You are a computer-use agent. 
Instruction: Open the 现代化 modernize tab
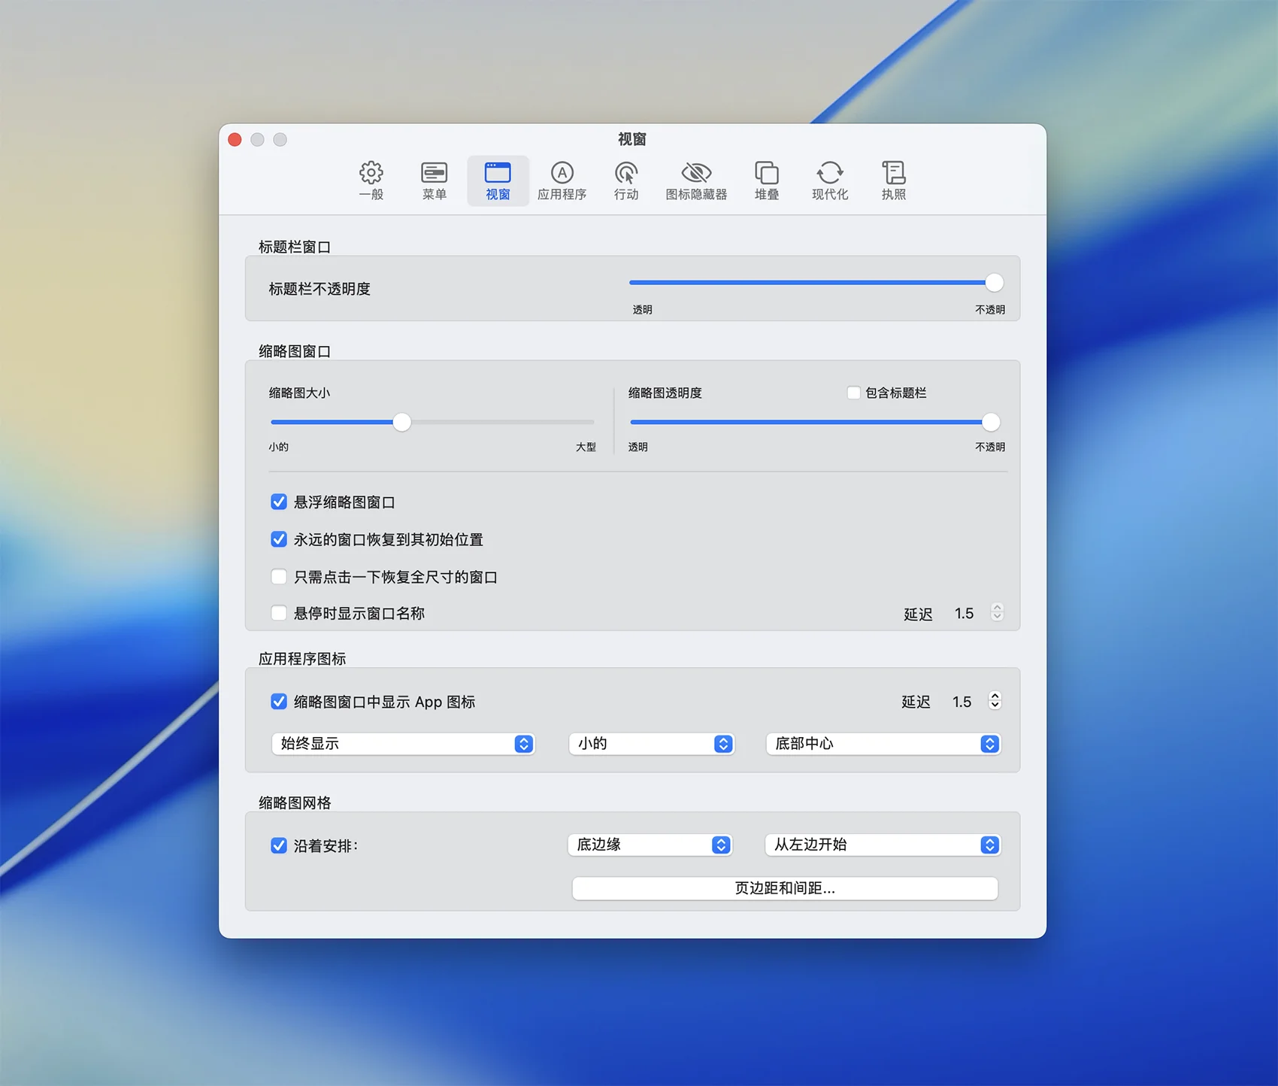pos(830,180)
